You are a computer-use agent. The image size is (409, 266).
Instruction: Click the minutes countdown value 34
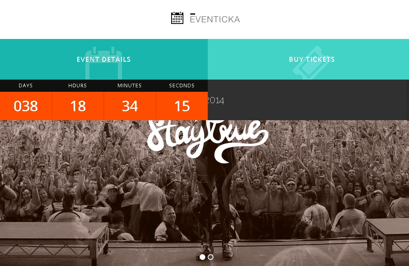tap(130, 106)
